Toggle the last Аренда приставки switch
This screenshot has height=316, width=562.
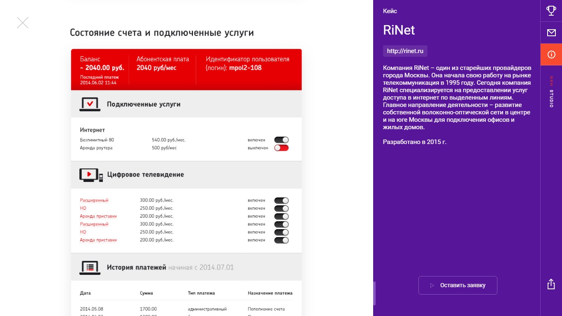pyautogui.click(x=281, y=240)
